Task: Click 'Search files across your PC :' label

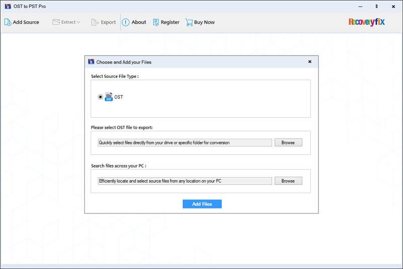Action: point(118,166)
